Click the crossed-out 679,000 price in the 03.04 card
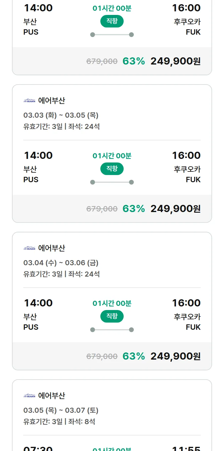 [x=102, y=356]
